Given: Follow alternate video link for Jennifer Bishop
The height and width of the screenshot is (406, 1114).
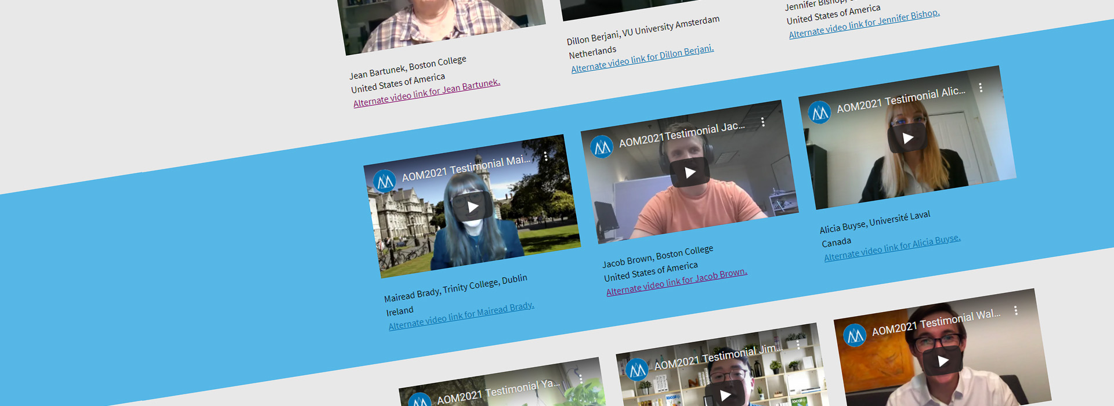Looking at the screenshot, I should [865, 24].
